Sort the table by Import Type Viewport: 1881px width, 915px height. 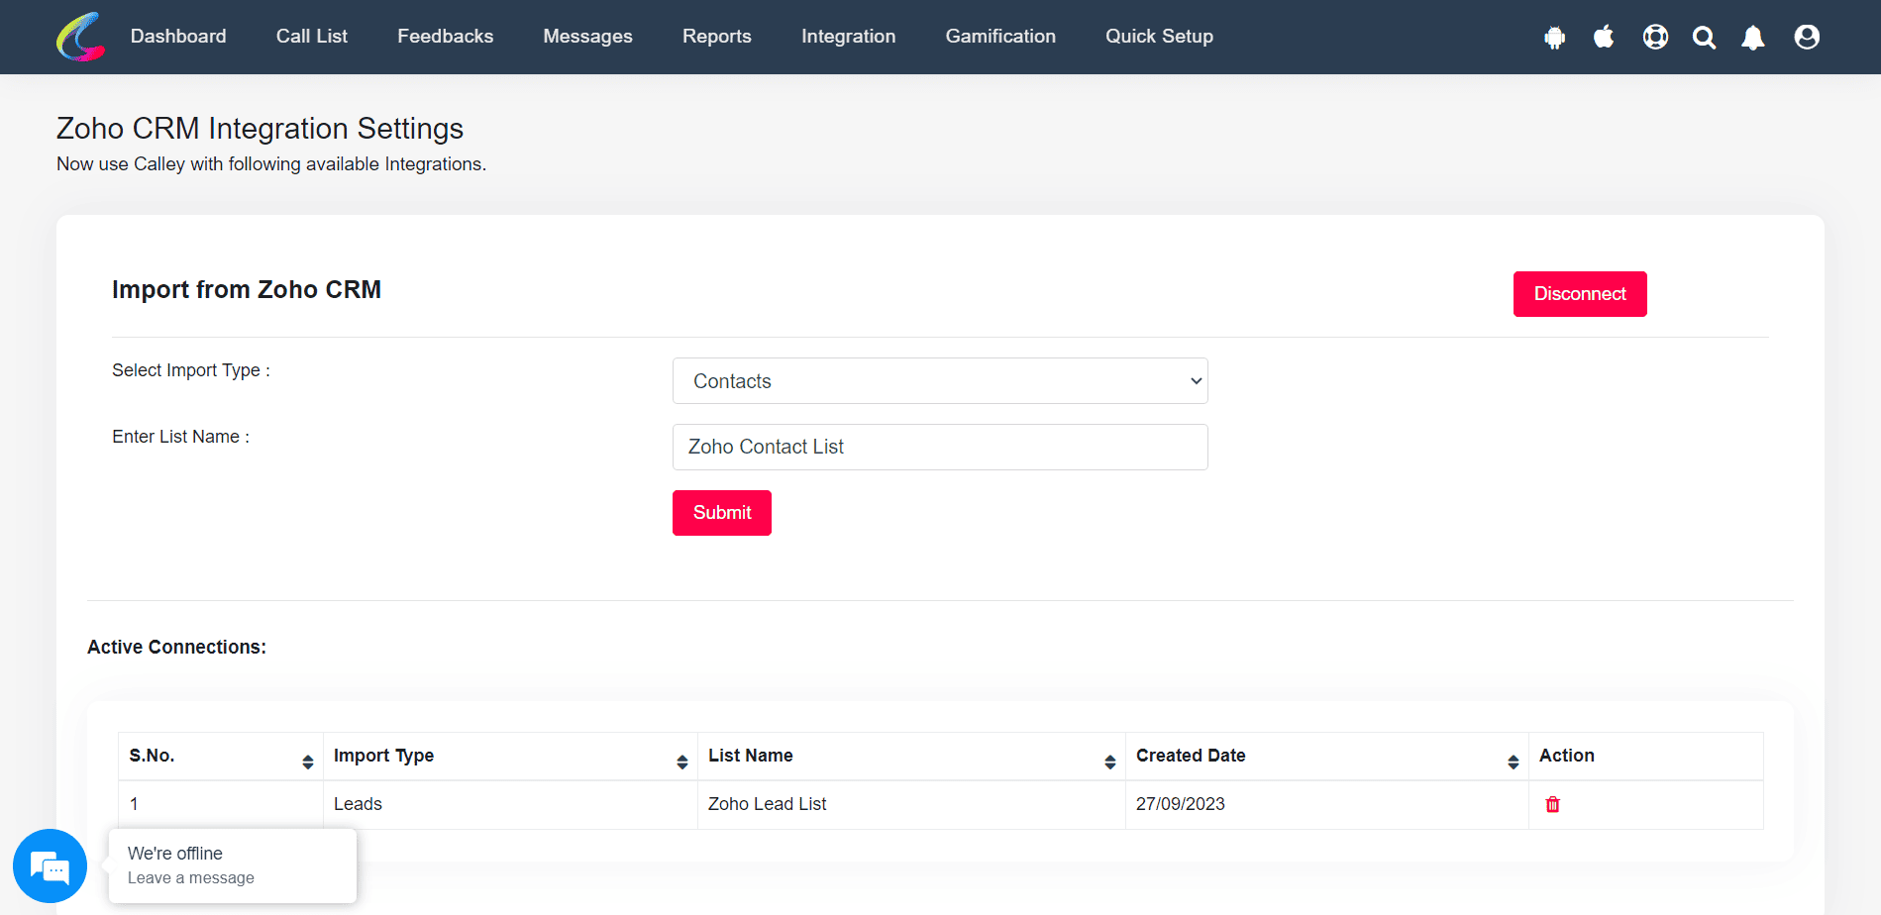click(x=510, y=756)
